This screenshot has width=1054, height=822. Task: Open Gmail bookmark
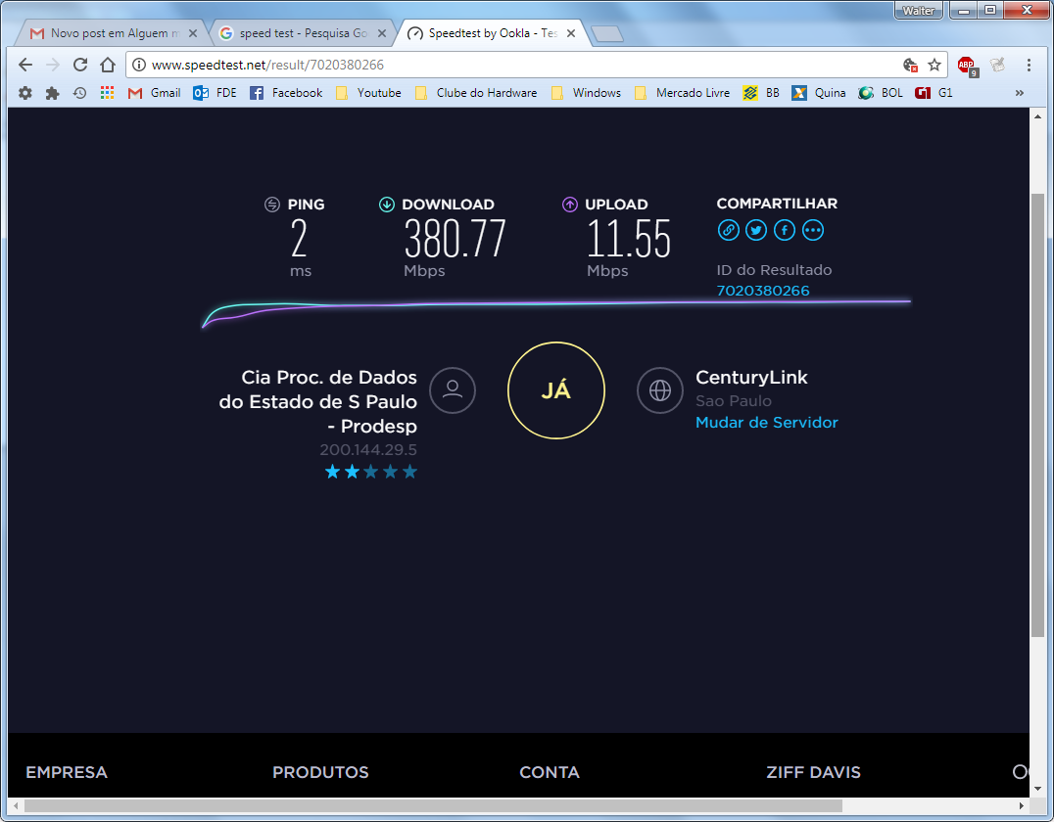155,93
